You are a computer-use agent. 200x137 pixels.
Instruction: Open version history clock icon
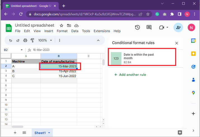(x=137, y=27)
